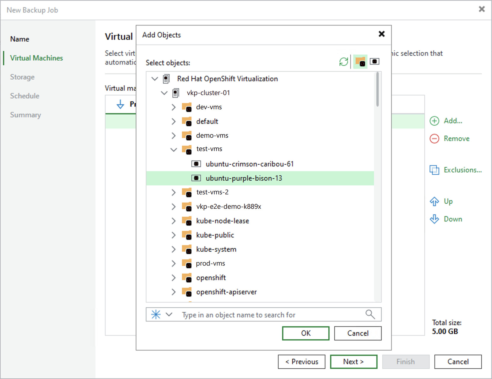Switch to virtual machines view icon
Screen dimensions: 492x379
(375, 61)
